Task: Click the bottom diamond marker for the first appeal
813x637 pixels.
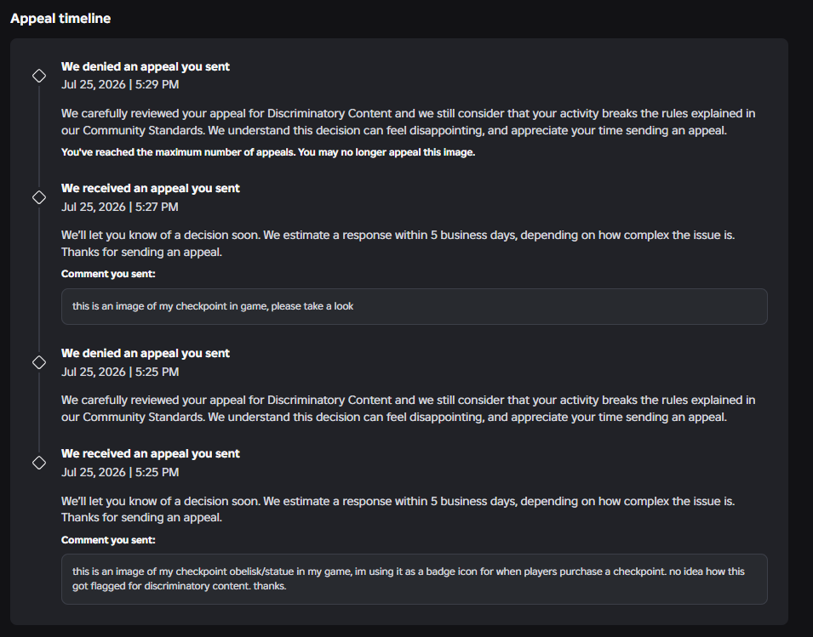Action: pos(39,463)
